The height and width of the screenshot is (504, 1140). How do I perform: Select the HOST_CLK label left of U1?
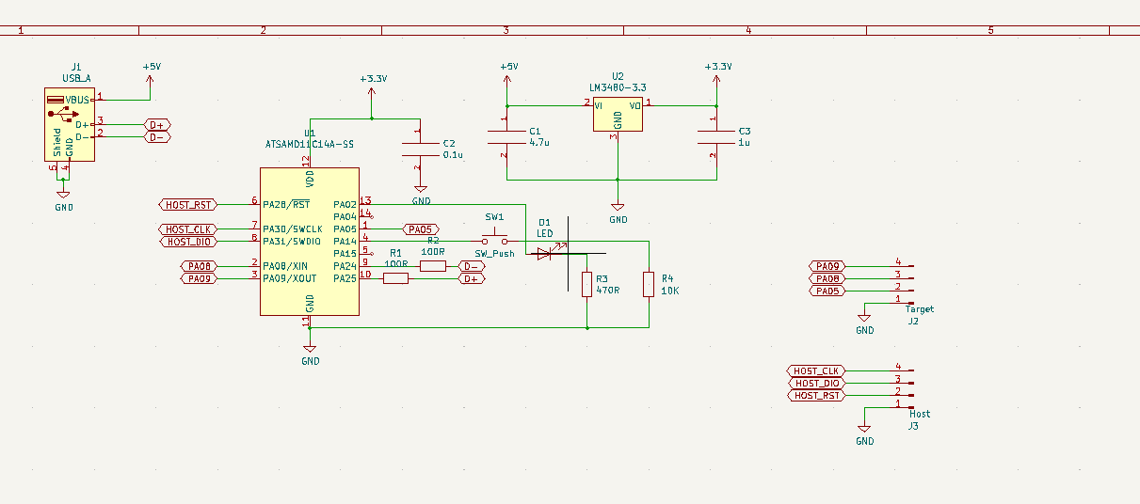click(x=188, y=229)
